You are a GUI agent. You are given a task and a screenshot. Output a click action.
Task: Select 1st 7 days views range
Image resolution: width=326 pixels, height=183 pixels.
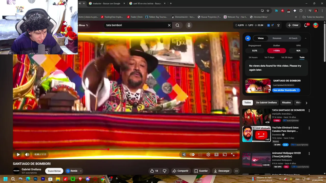269,57
